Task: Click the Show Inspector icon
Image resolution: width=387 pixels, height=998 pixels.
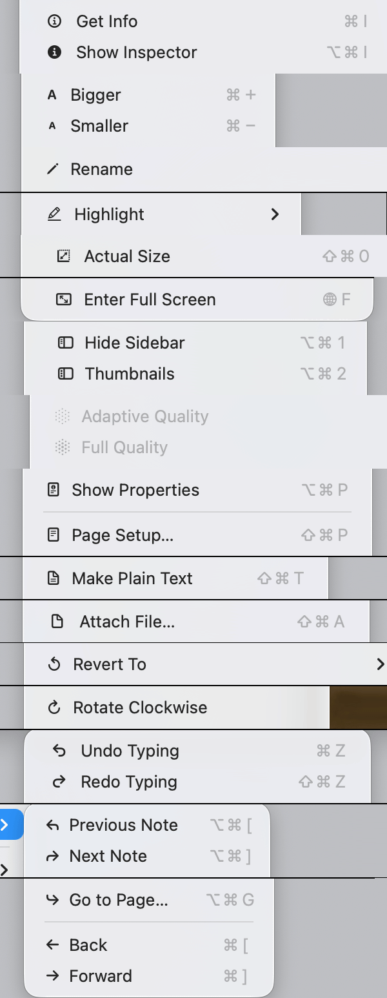Action: (55, 52)
